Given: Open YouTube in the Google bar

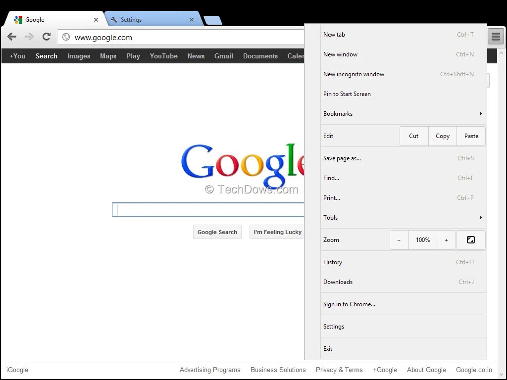Looking at the screenshot, I should 163,56.
